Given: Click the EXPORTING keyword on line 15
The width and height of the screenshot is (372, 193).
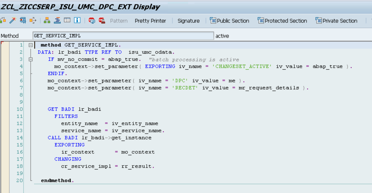Looking at the screenshot, I should (x=70, y=145).
